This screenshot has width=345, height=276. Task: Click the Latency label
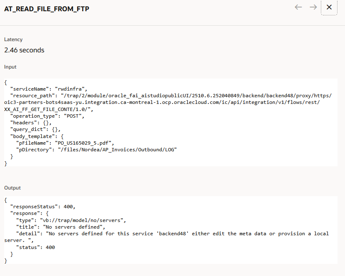point(13,39)
